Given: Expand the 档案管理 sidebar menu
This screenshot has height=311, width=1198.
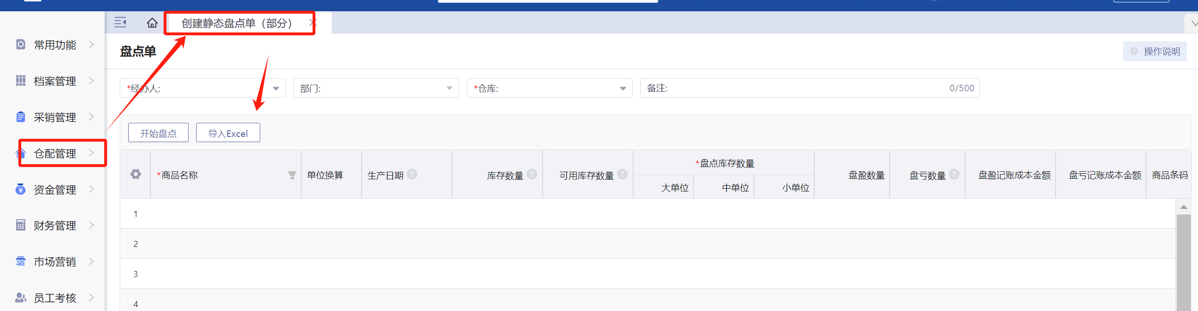Looking at the screenshot, I should tap(55, 81).
